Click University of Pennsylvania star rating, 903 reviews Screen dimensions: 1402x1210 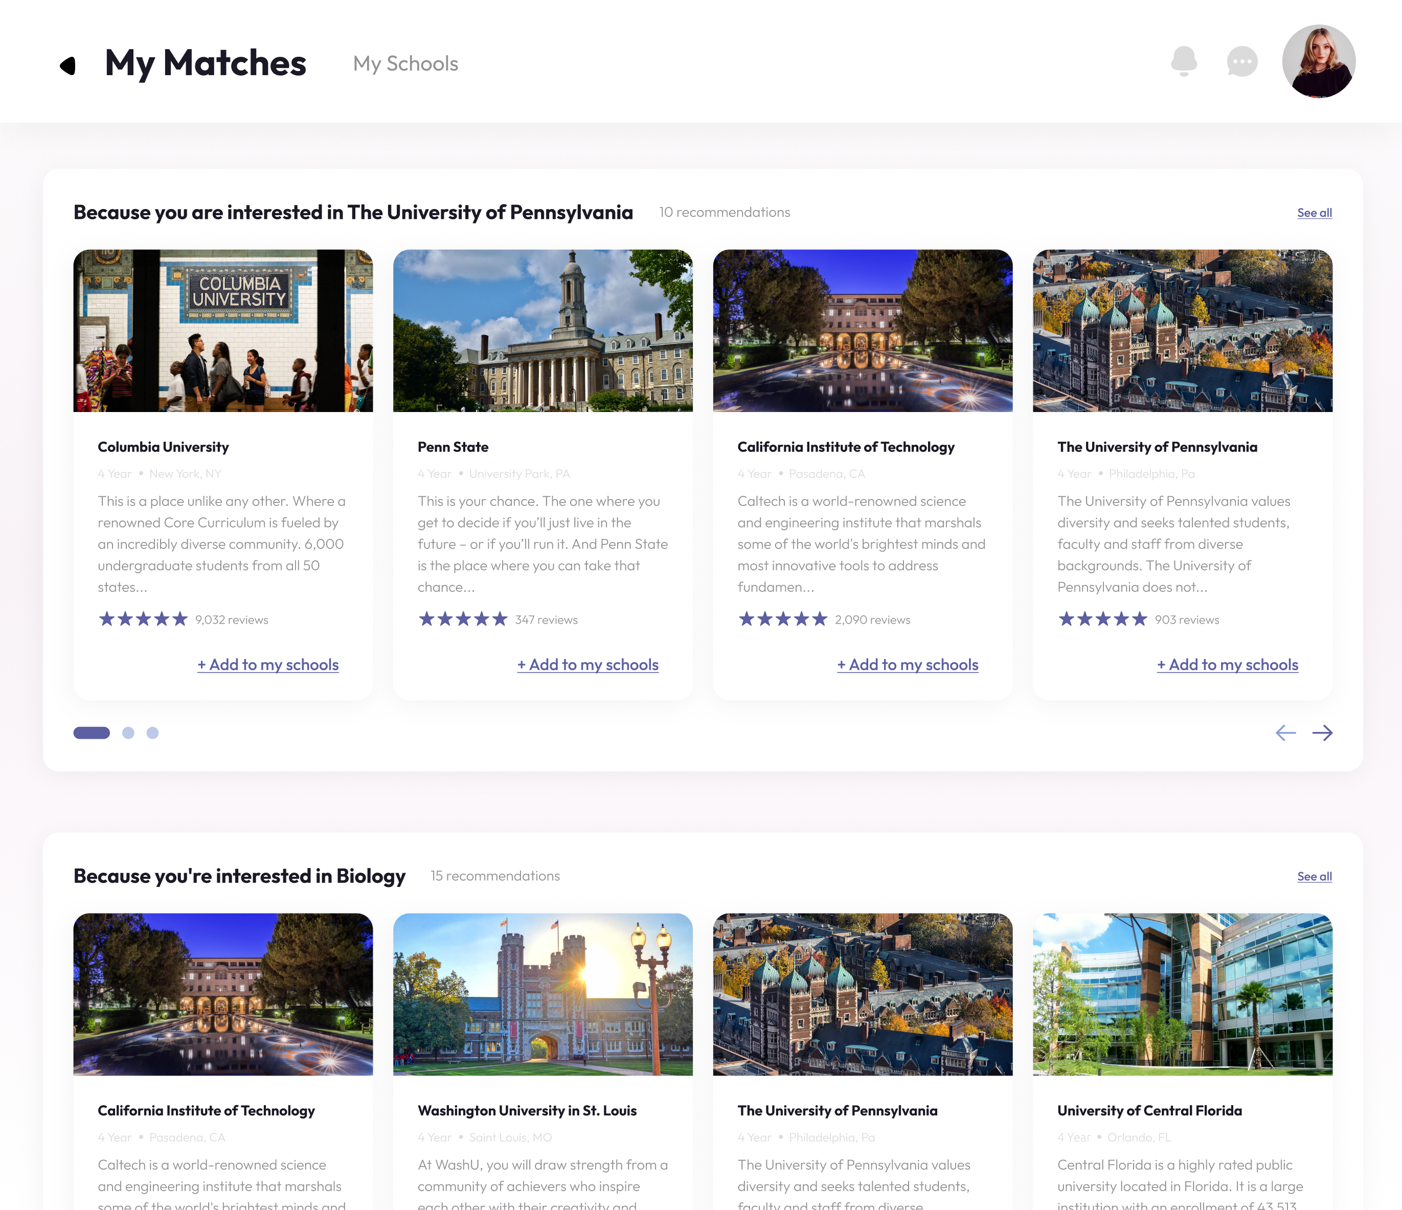click(1103, 619)
